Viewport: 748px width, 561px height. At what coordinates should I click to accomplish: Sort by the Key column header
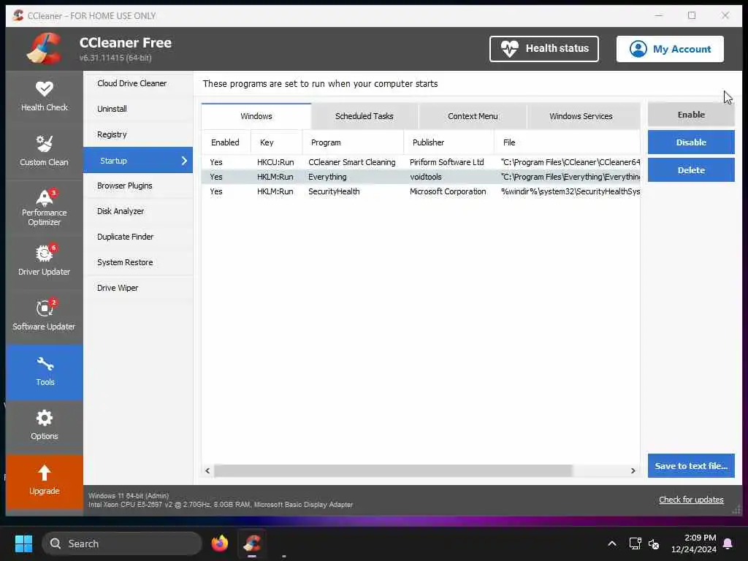[276, 142]
